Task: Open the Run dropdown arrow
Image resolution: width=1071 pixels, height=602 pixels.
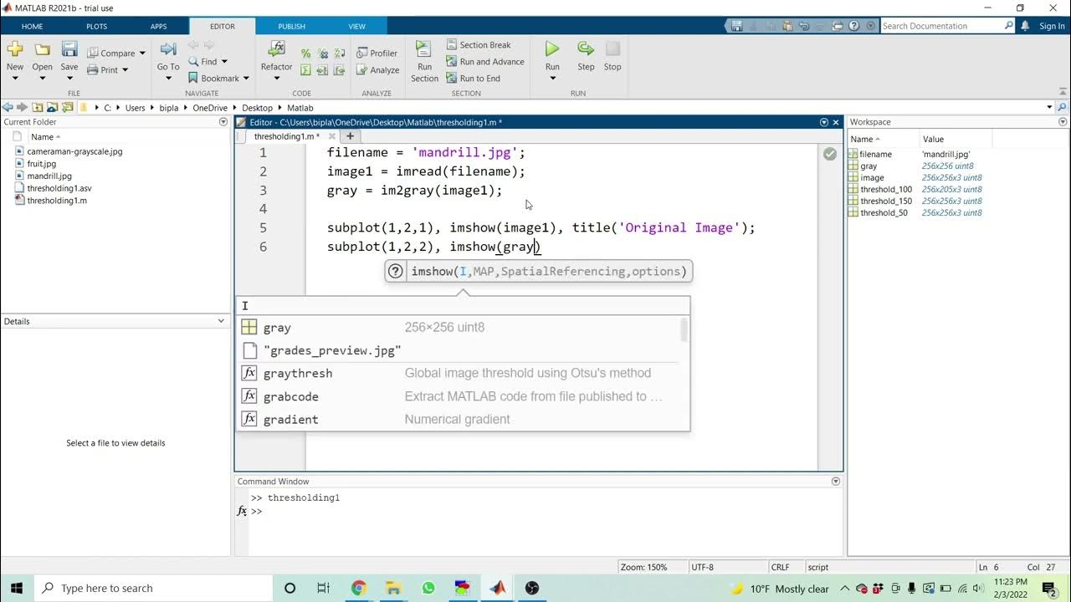Action: (552, 79)
